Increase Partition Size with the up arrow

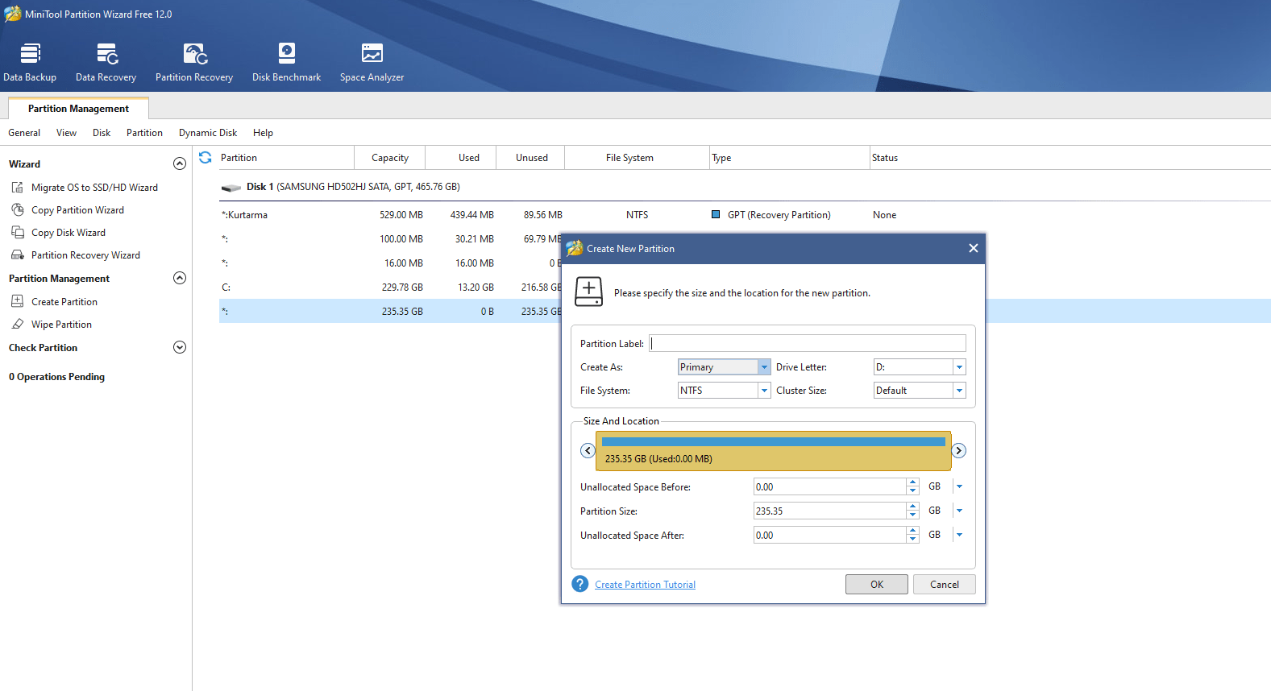point(912,507)
